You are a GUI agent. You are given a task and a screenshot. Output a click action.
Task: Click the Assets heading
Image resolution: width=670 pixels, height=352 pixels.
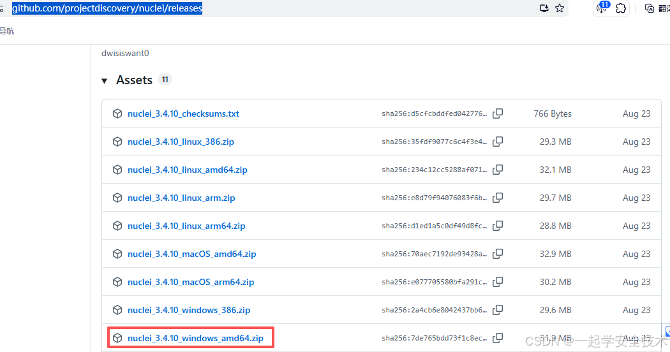coord(134,80)
